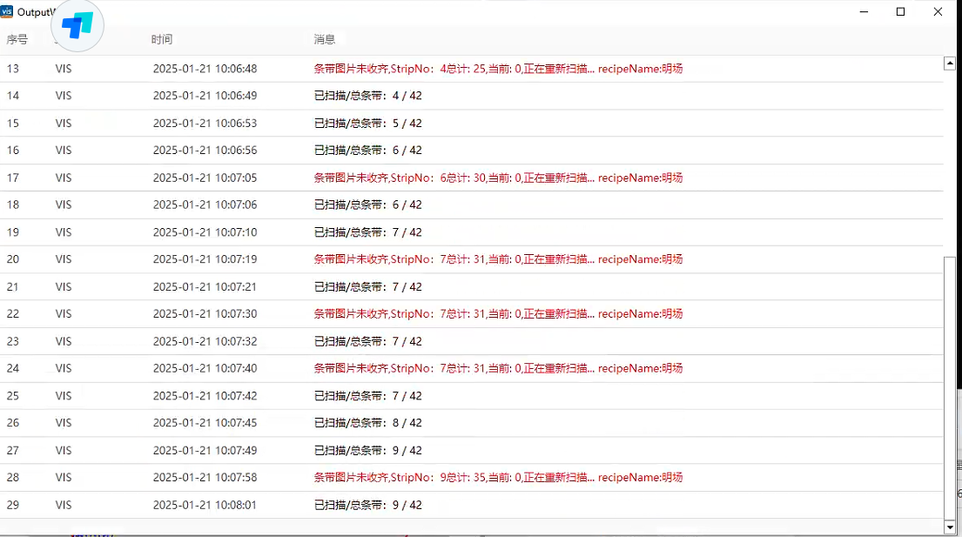
Task: Click timestamp 2025-01-21 10:07:49
Action: [205, 451]
